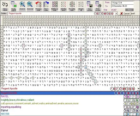Click the From field showing 1 Kings 13:4
This screenshot has width=140, height=116.
(x=123, y=3)
